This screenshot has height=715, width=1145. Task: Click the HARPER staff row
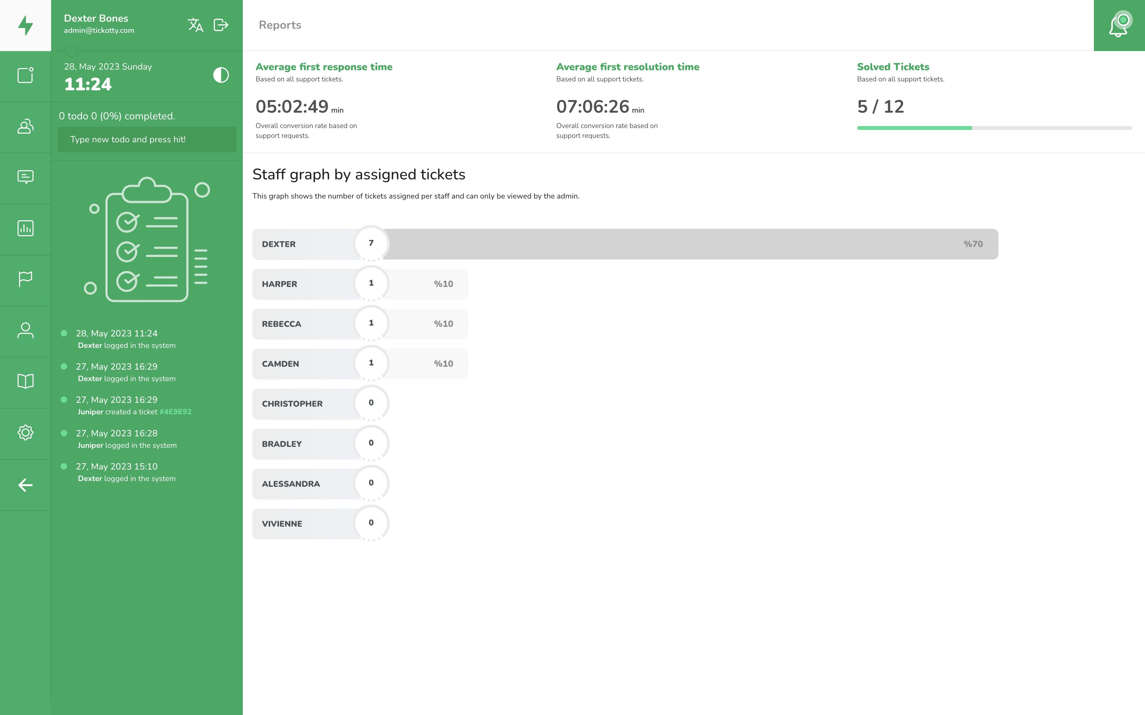(x=360, y=284)
